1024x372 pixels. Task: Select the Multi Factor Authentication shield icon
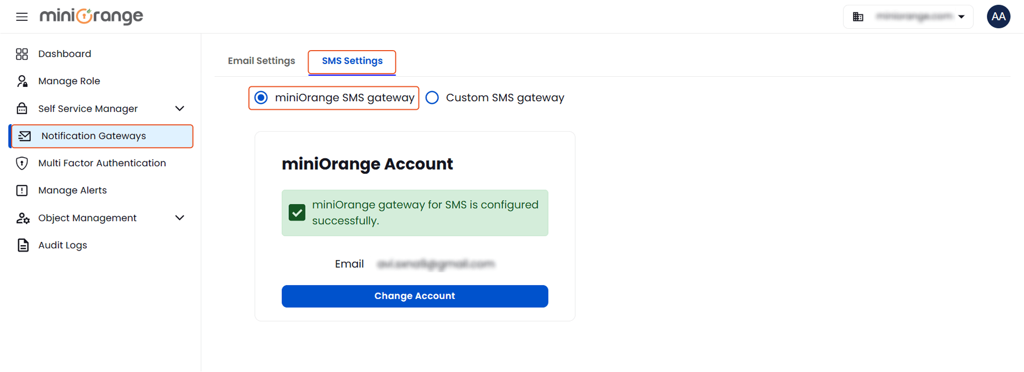22,163
